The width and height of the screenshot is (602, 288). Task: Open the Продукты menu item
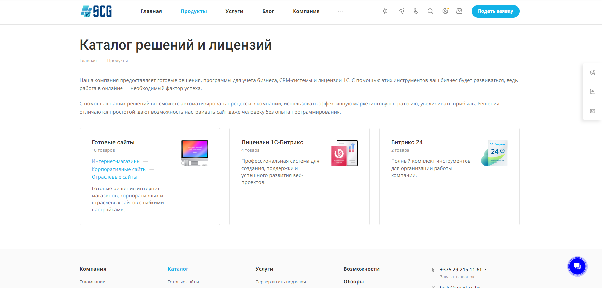[x=193, y=11]
